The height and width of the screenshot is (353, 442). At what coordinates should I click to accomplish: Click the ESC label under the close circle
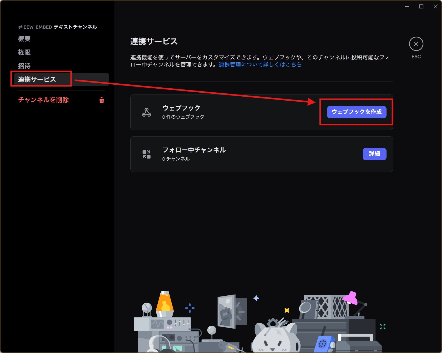(x=416, y=57)
